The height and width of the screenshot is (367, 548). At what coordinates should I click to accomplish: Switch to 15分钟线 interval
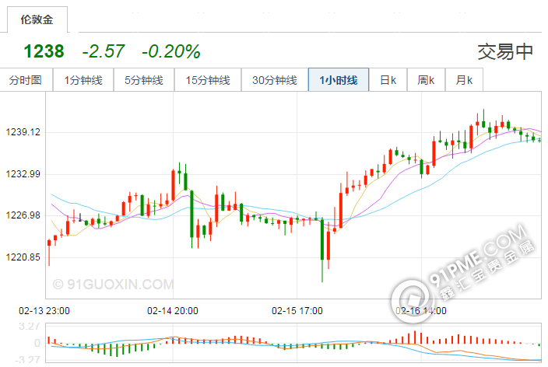pyautogui.click(x=208, y=80)
